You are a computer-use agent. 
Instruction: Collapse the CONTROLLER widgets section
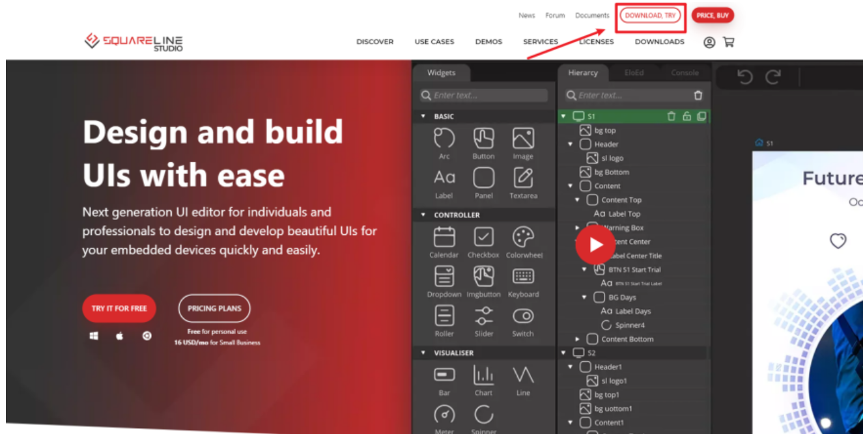coord(423,215)
